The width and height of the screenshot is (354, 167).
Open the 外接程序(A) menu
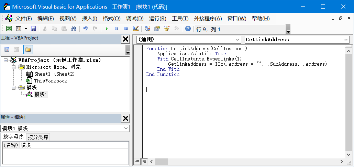tap(208, 19)
